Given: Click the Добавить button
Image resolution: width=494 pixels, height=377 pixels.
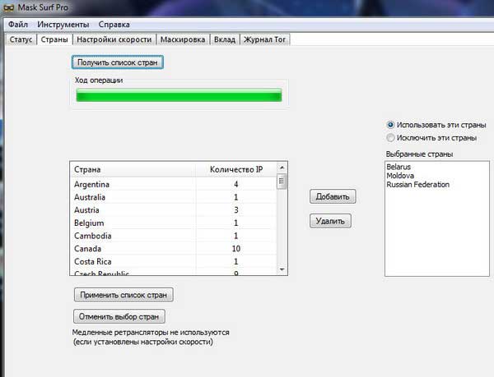Looking at the screenshot, I should 333,196.
